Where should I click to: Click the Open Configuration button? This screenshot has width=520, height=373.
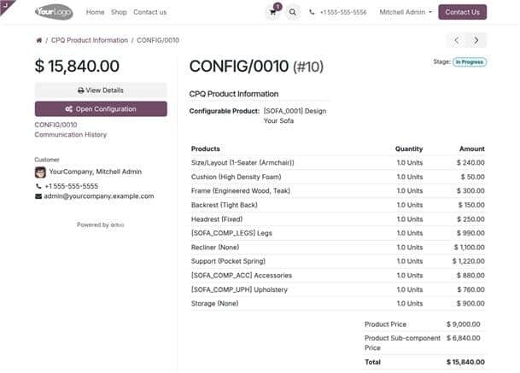(101, 109)
